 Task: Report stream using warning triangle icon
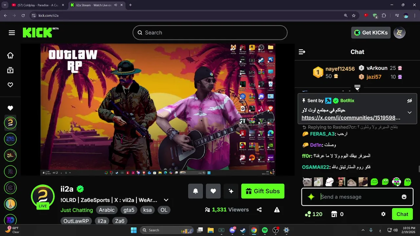pos(277,210)
